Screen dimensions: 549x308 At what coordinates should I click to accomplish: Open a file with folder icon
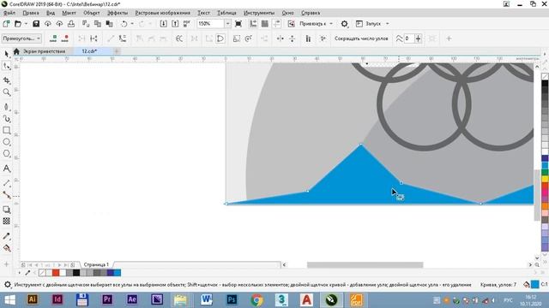tap(17, 24)
